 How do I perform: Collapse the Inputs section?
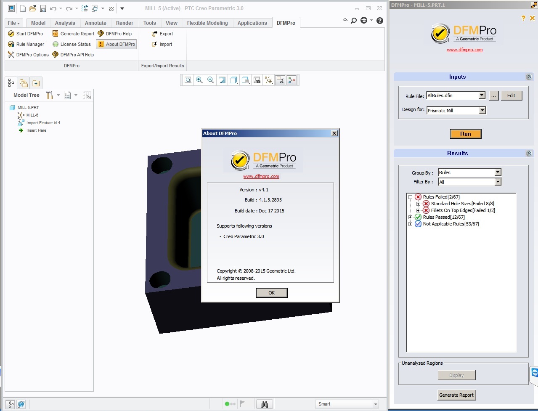(x=529, y=77)
